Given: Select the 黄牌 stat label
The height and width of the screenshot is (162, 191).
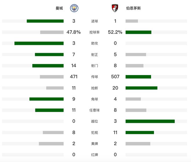Looking at the screenshot, I should pos(94,144).
